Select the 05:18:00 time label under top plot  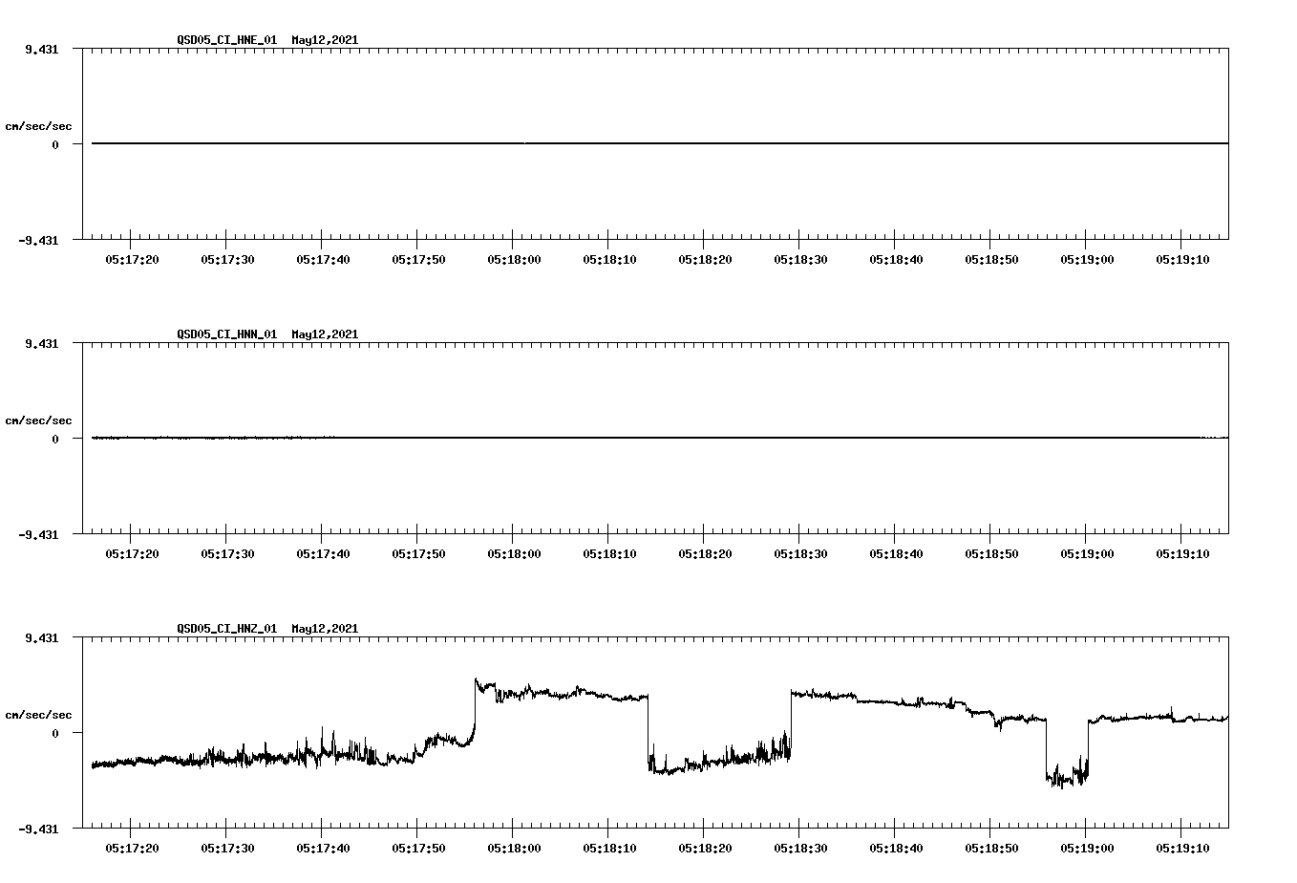(514, 258)
